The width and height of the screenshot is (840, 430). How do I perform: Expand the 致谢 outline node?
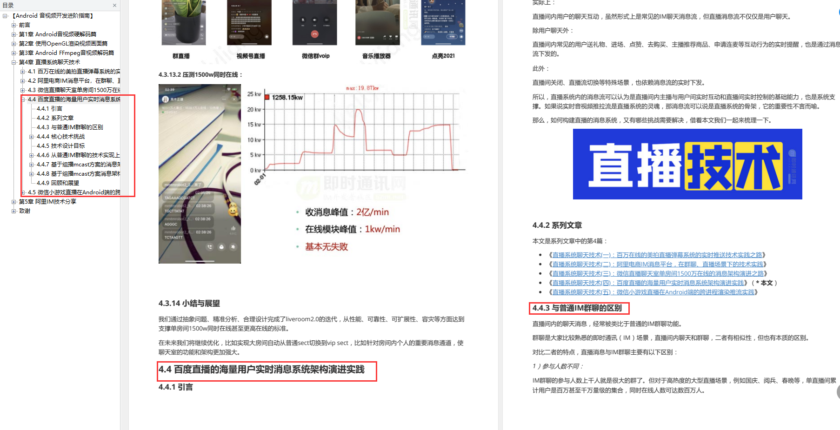coord(13,211)
